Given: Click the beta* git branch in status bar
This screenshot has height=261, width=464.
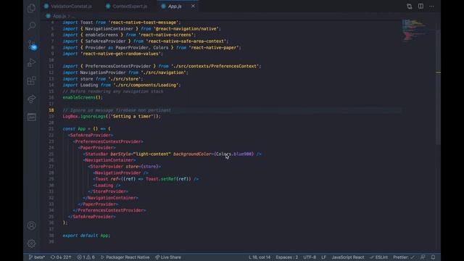Looking at the screenshot, I should click(37, 257).
